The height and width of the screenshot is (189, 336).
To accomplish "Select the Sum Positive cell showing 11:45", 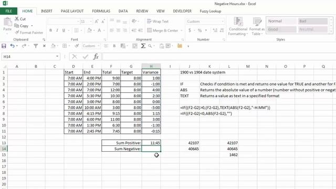I will (x=151, y=143).
